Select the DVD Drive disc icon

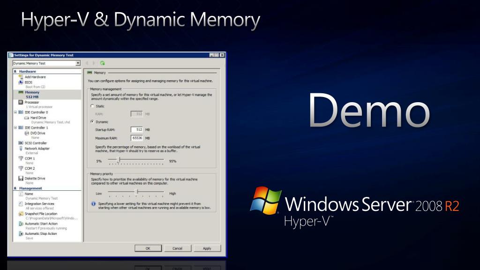pyautogui.click(x=27, y=133)
